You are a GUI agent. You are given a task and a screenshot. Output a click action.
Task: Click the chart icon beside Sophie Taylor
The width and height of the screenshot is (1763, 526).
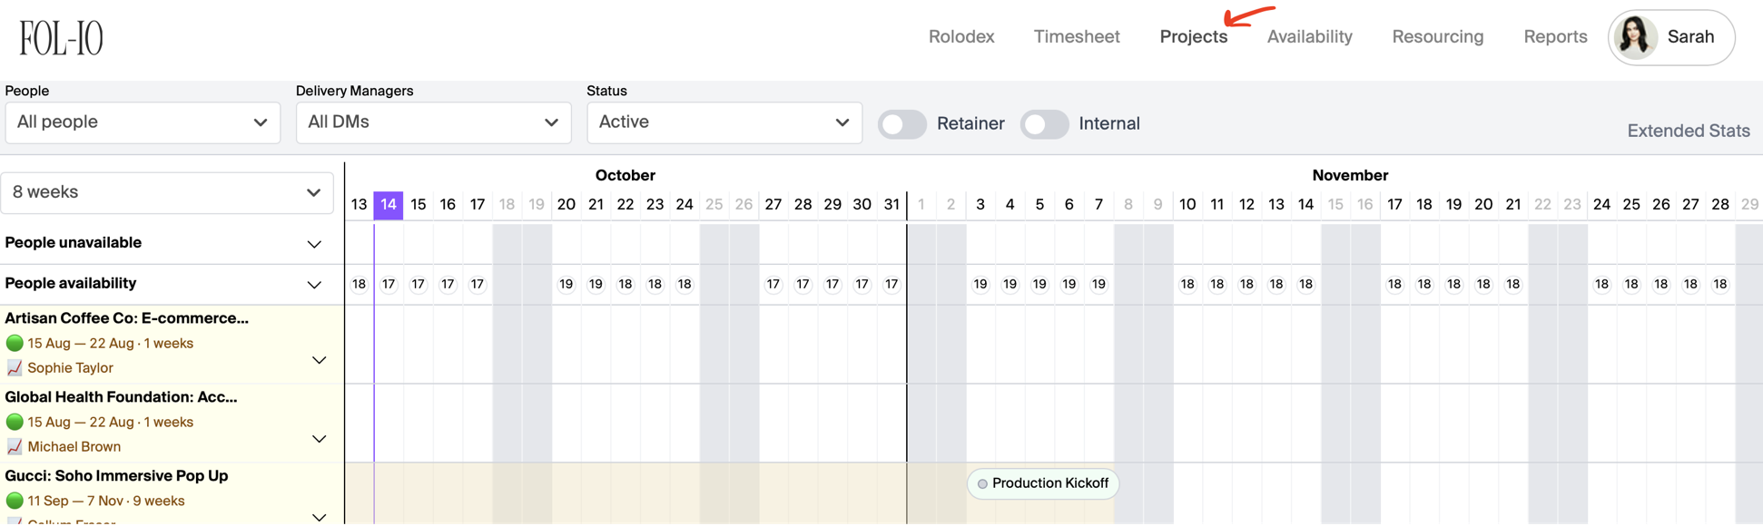coord(15,367)
